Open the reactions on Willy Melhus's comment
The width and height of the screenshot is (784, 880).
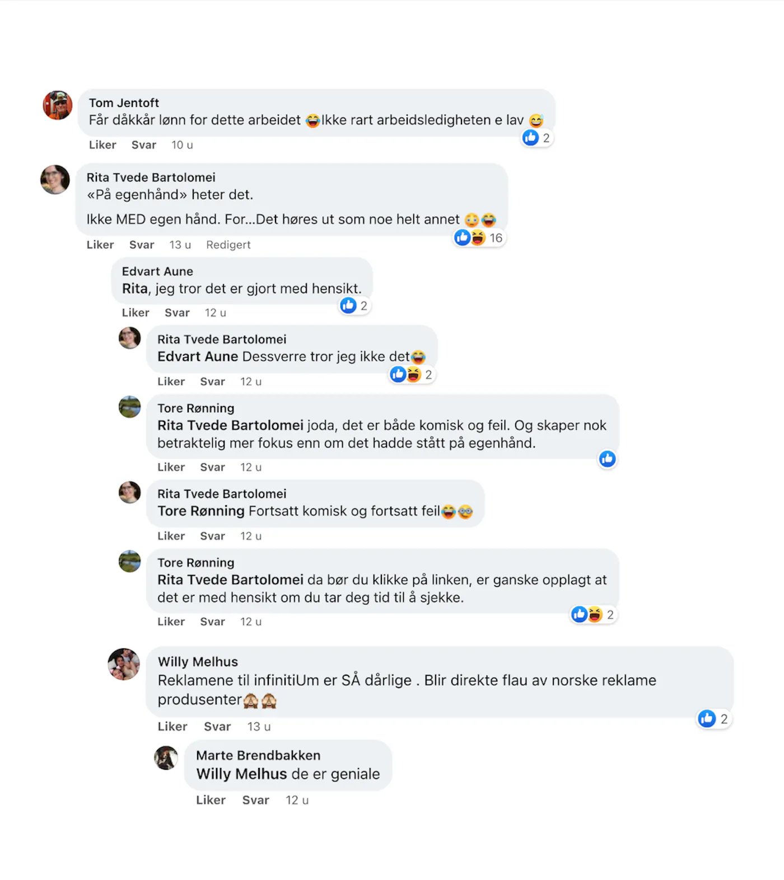pos(714,719)
